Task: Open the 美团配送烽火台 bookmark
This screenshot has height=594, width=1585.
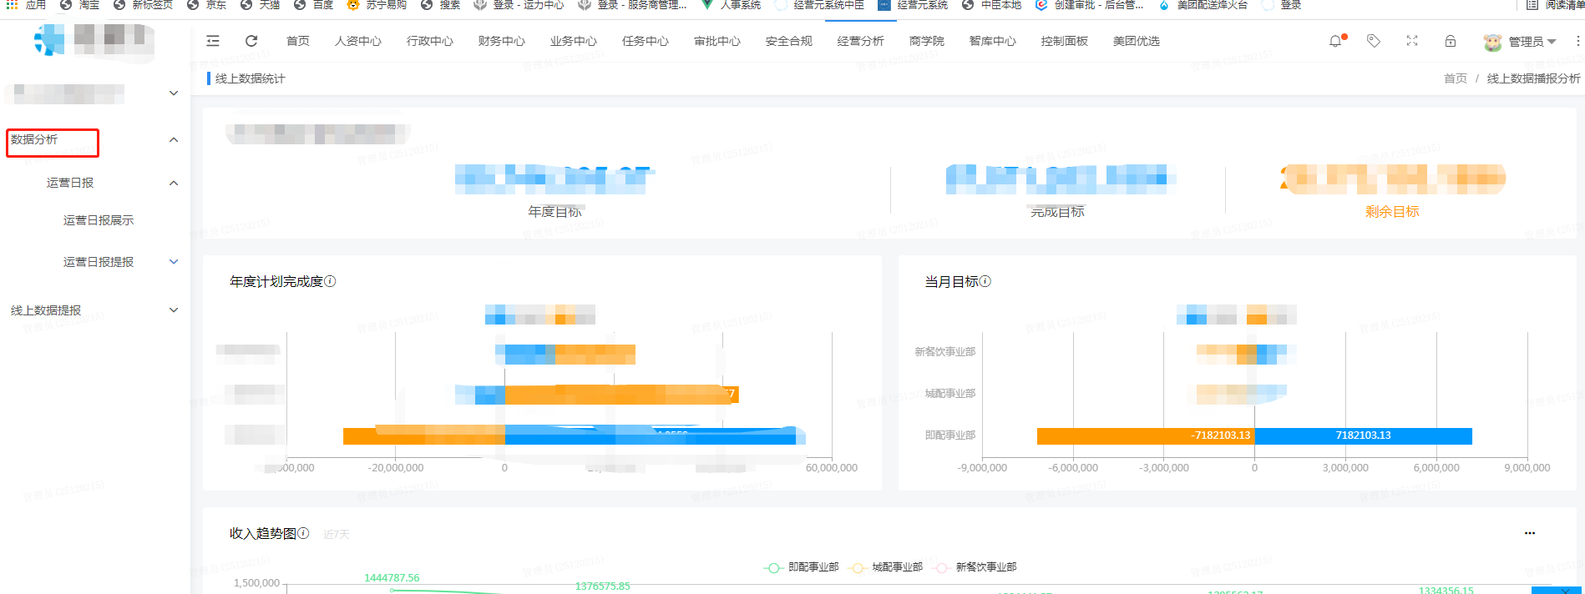Action: click(x=1203, y=5)
